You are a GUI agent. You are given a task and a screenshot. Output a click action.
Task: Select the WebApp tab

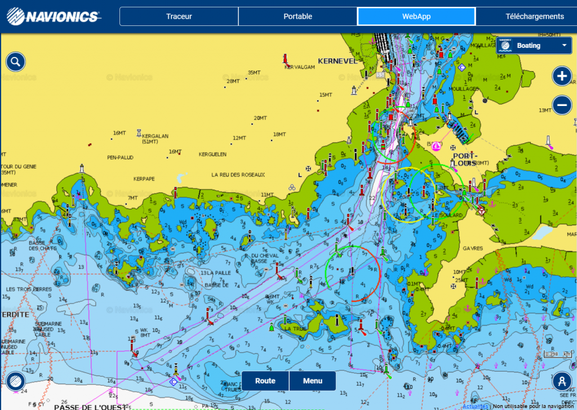point(416,16)
